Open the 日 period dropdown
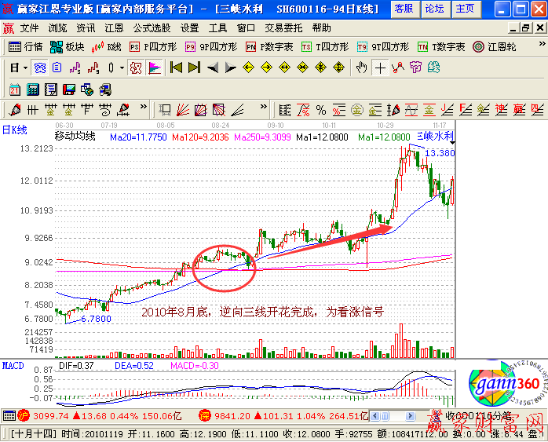 (x=18, y=68)
